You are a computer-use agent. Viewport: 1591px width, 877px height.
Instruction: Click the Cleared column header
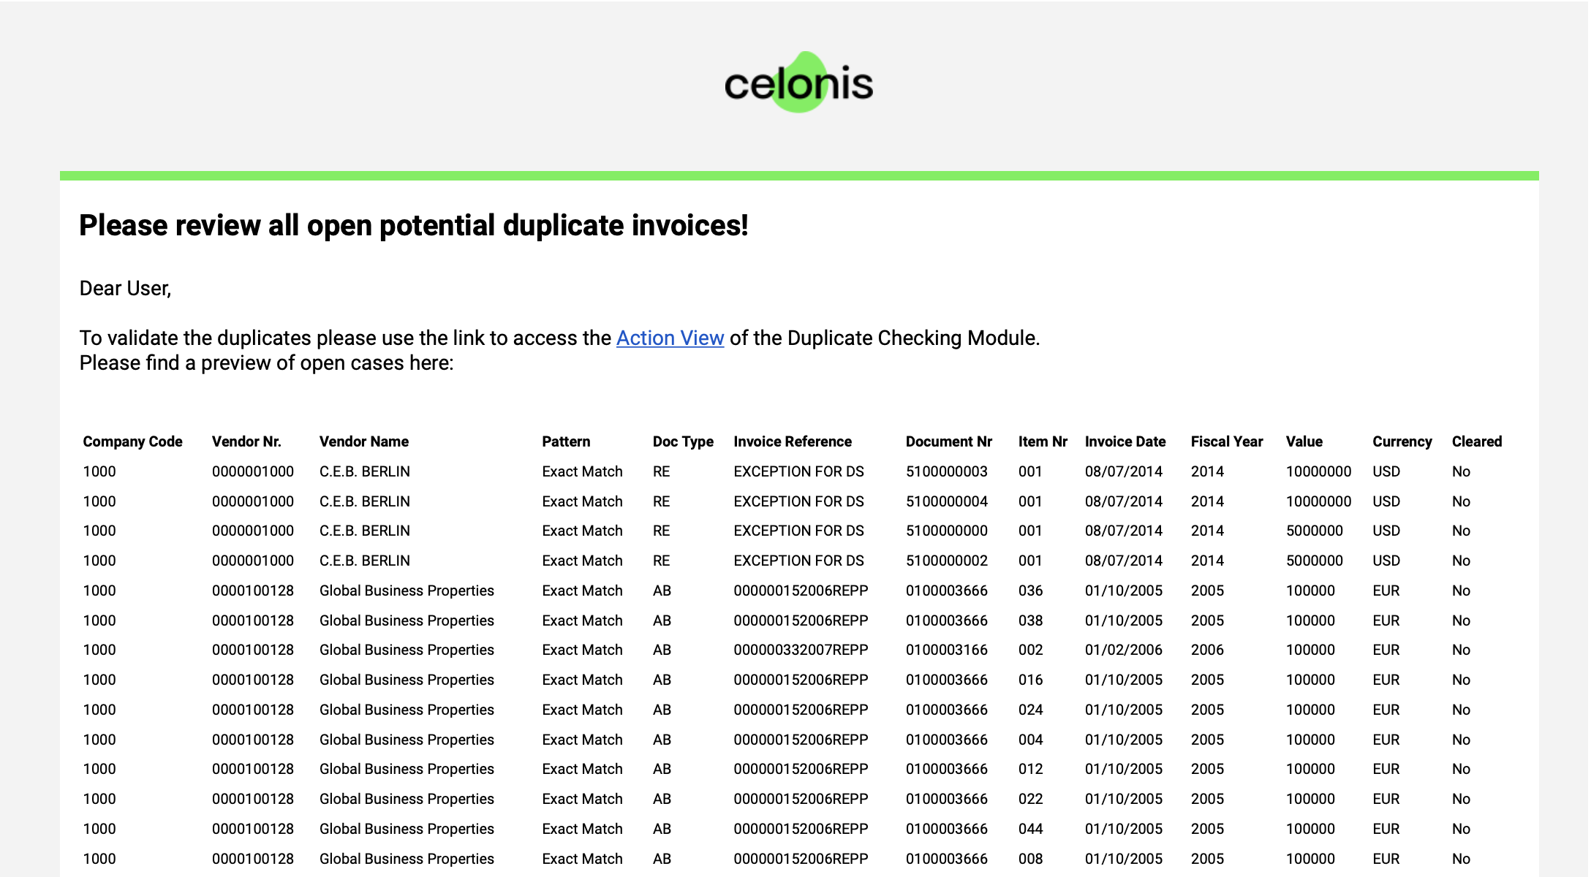[1477, 441]
